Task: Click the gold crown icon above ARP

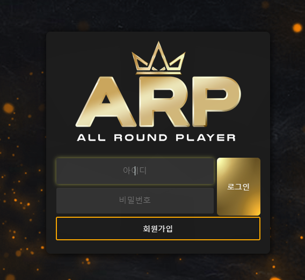Action: [x=158, y=58]
